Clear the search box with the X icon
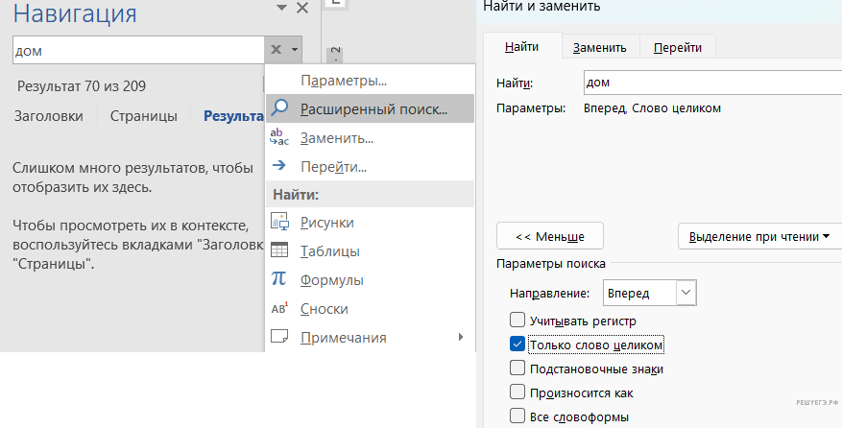842x428 pixels. (x=276, y=50)
